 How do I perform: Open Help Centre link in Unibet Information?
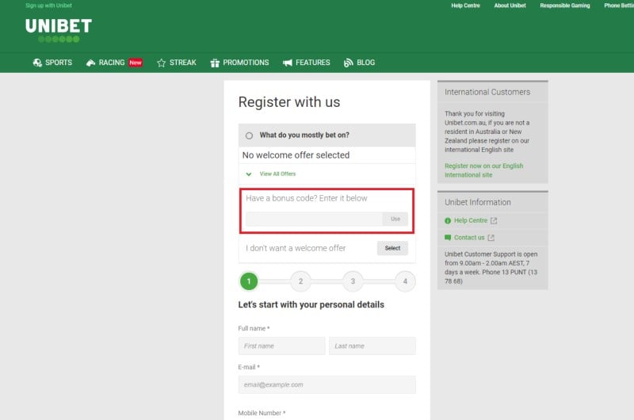pyautogui.click(x=470, y=221)
